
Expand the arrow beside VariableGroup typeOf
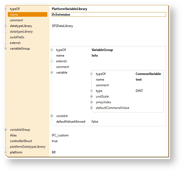coord(52,50)
